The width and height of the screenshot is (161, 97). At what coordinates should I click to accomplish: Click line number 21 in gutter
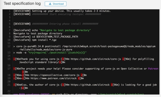click(9, 85)
